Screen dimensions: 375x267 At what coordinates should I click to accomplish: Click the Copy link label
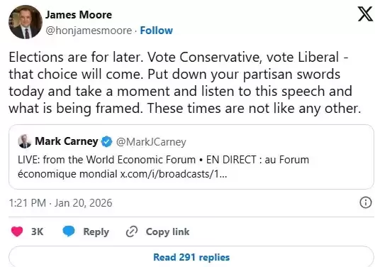coord(167,231)
